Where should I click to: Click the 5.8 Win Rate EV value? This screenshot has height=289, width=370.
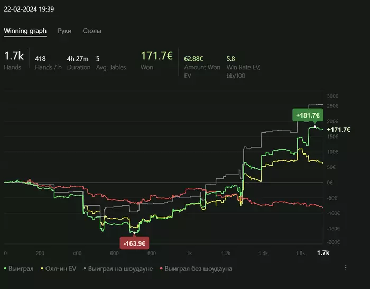[x=230, y=59]
